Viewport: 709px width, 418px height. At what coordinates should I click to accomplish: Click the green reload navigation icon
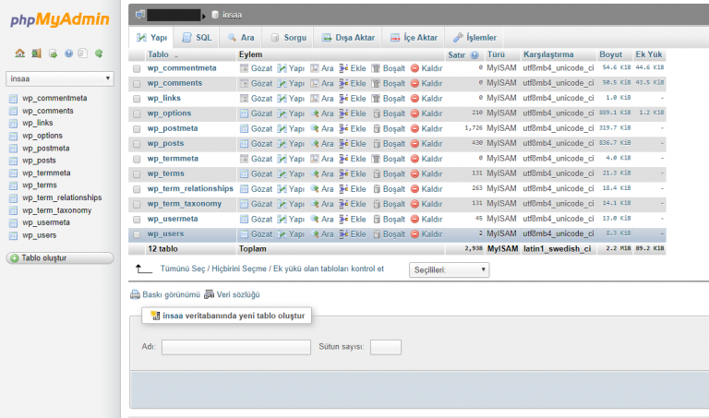[99, 54]
